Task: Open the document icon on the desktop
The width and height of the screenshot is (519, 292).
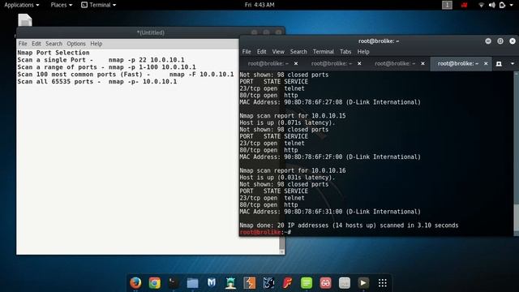Action: pos(25,20)
